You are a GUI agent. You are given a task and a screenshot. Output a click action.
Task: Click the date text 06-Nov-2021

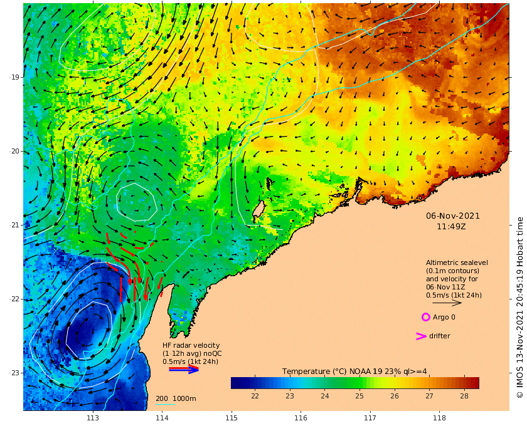[453, 216]
